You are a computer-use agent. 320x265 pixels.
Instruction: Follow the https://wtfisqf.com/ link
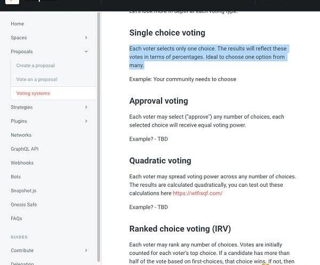pos(197,193)
